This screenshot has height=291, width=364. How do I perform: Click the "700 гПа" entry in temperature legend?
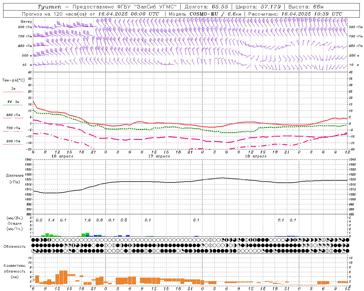click(13, 128)
